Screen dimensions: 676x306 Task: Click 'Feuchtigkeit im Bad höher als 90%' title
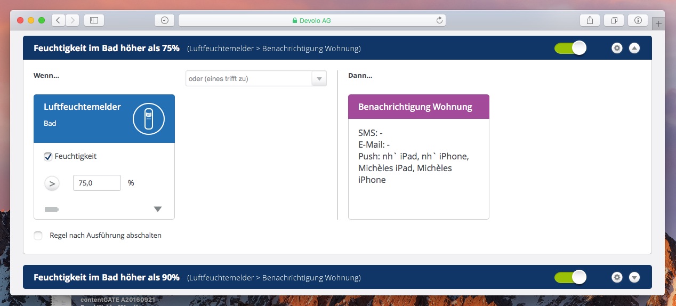click(107, 277)
